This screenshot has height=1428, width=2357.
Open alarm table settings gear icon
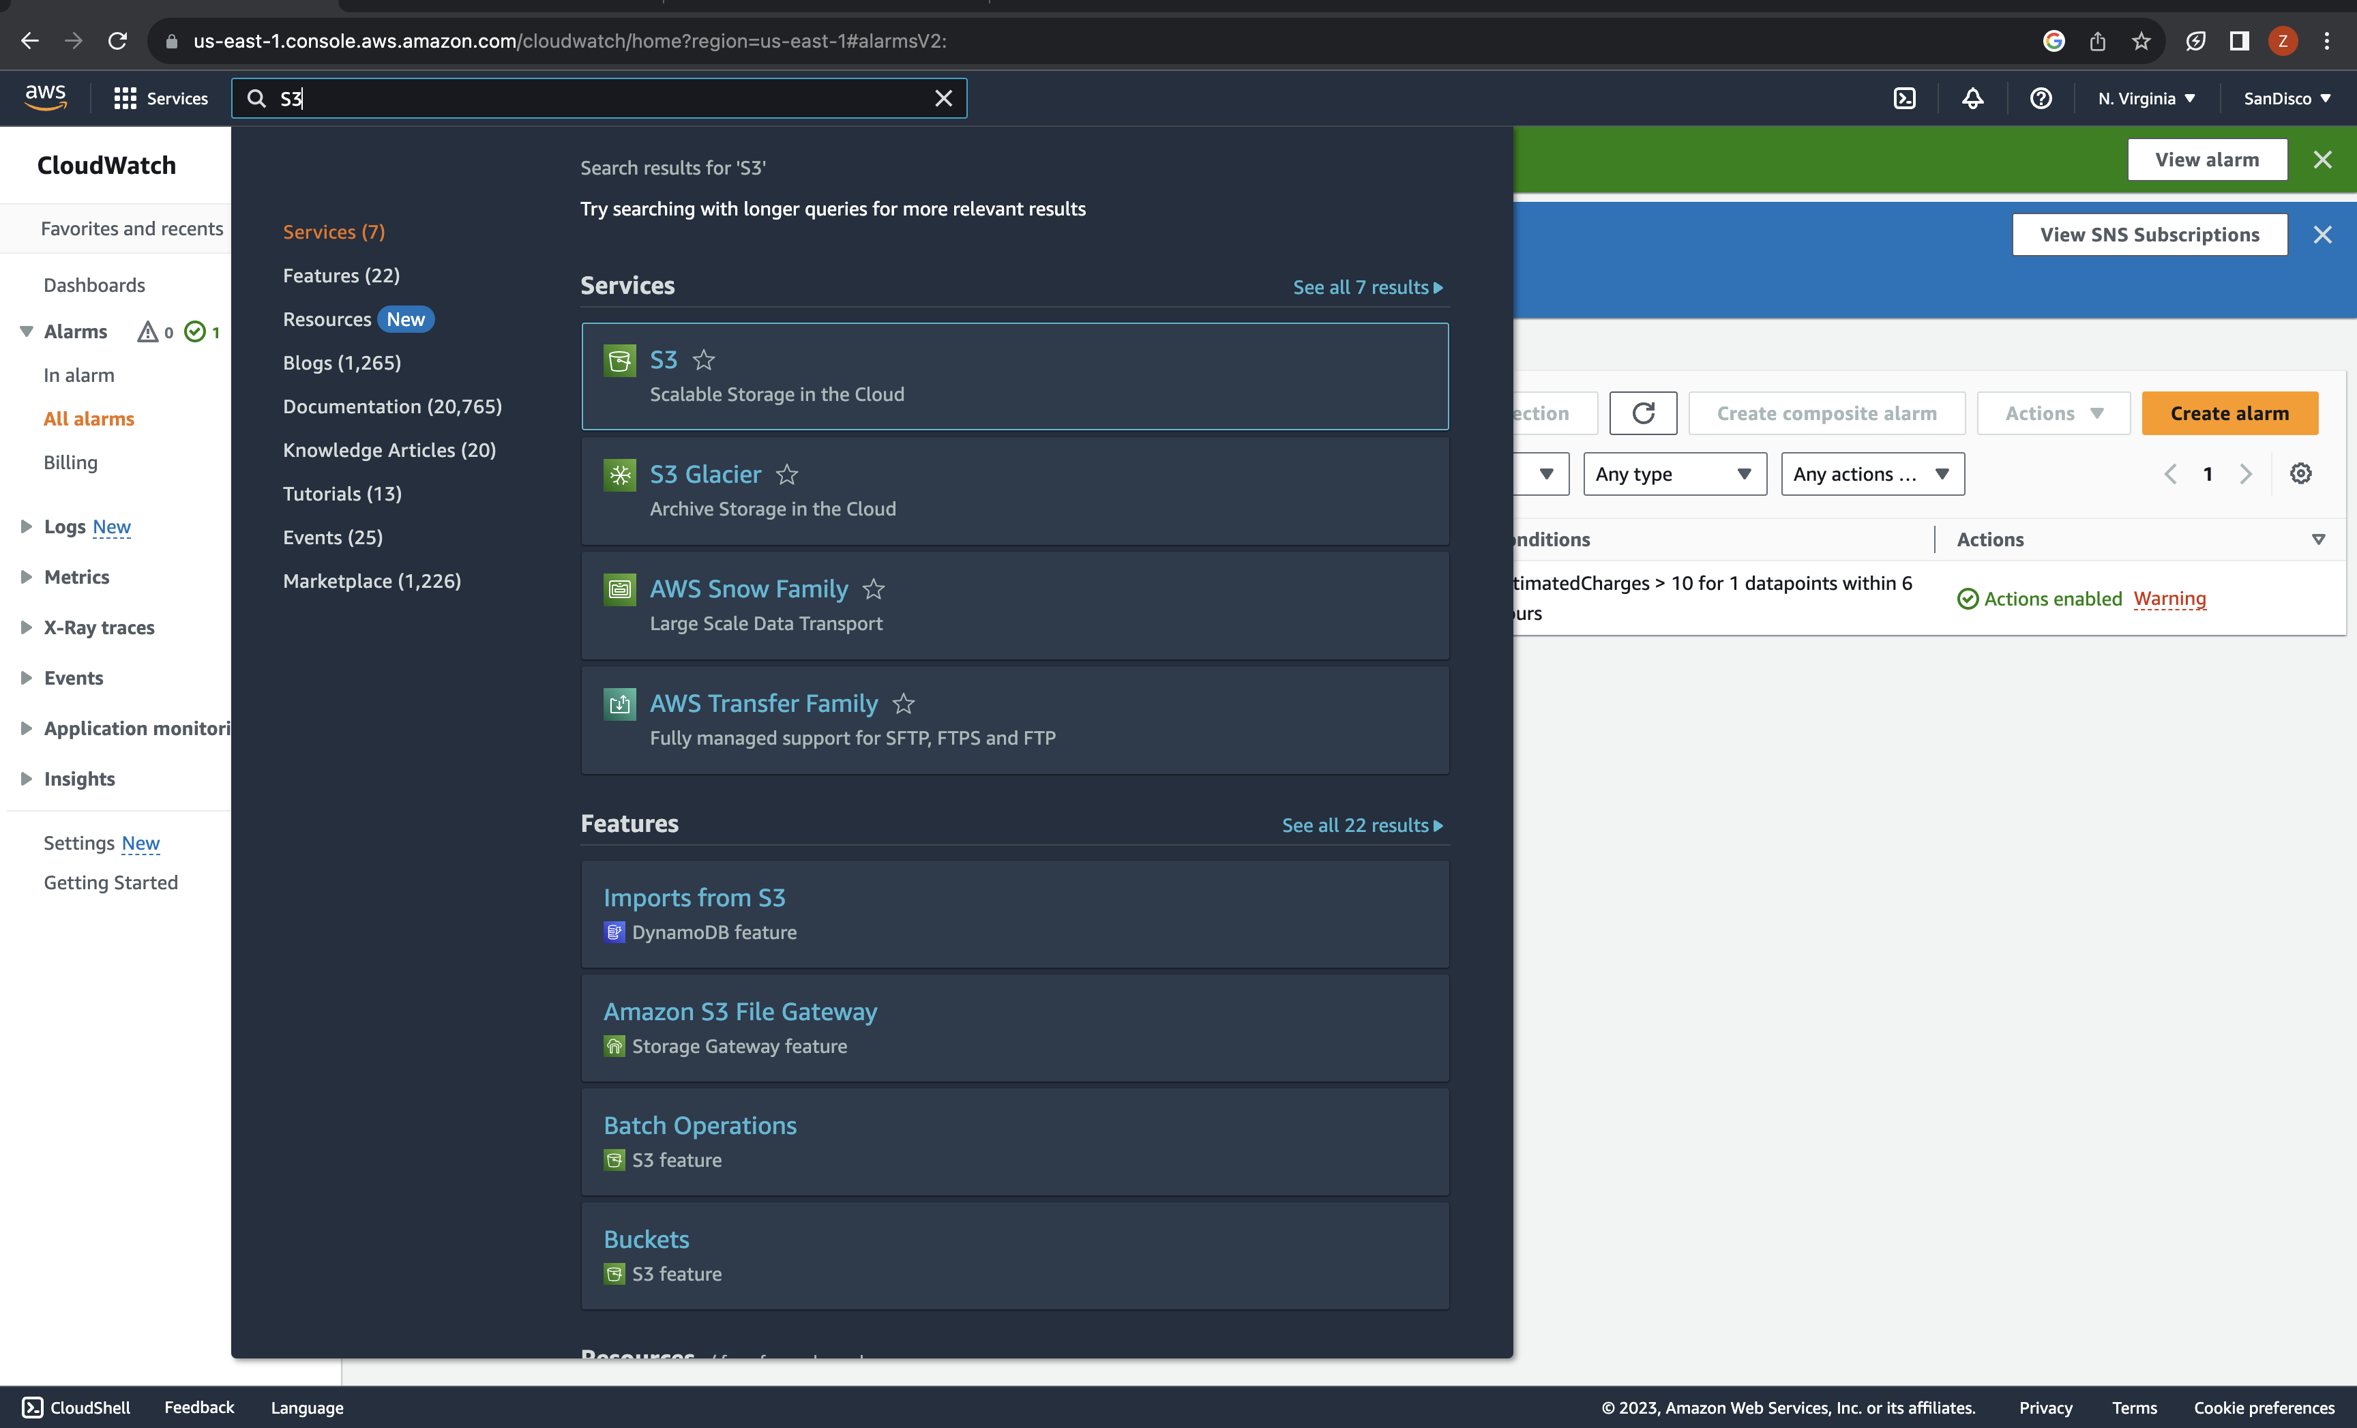(2300, 473)
